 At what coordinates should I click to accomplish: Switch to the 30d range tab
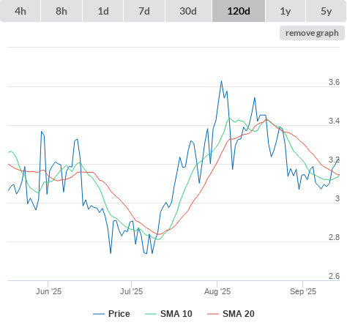[188, 11]
